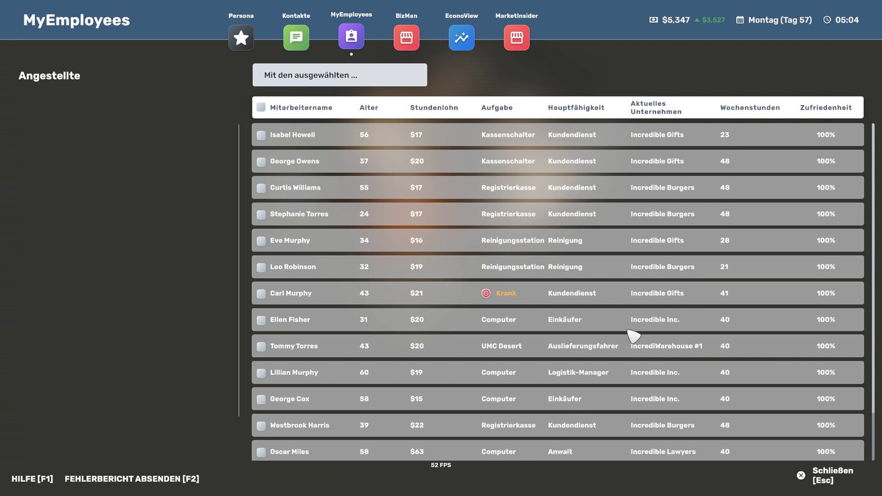Viewport: 882px width, 496px height.
Task: Open the MarketInsider shop icon
Action: tap(516, 38)
